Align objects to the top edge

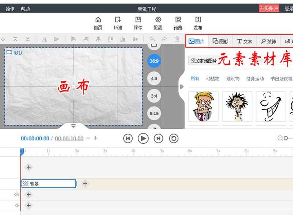pyautogui.click(x=111, y=39)
